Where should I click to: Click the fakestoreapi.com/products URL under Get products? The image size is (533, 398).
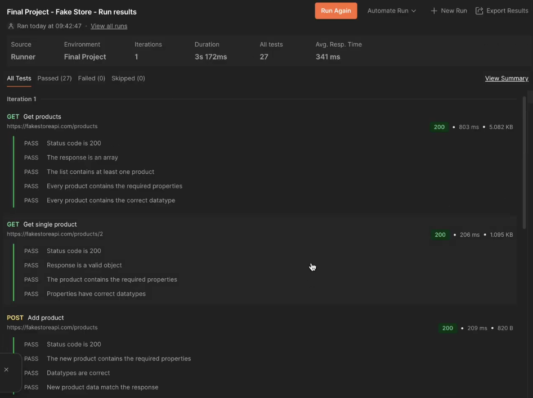coord(52,126)
